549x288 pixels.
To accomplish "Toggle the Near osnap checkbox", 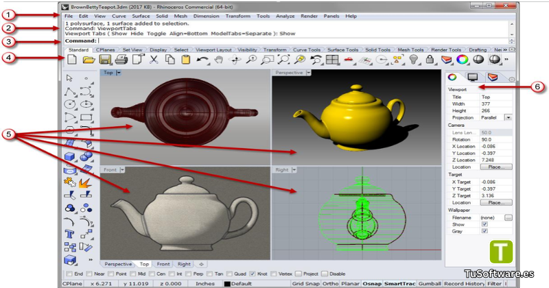I will point(89,274).
